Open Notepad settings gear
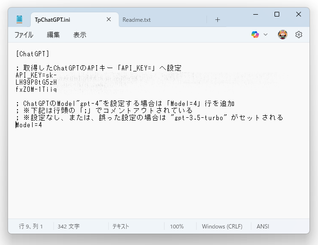The height and width of the screenshot is (245, 318). point(299,35)
